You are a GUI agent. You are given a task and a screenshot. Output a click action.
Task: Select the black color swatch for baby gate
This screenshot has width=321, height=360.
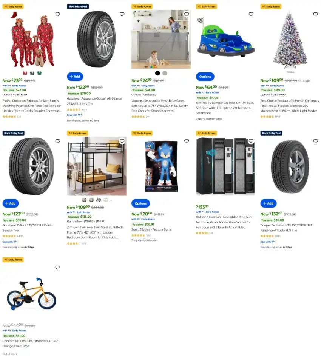(x=157, y=73)
